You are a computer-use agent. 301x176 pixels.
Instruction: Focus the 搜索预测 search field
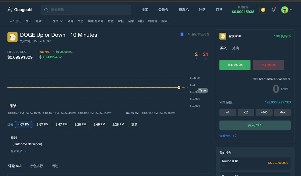pos(86,10)
